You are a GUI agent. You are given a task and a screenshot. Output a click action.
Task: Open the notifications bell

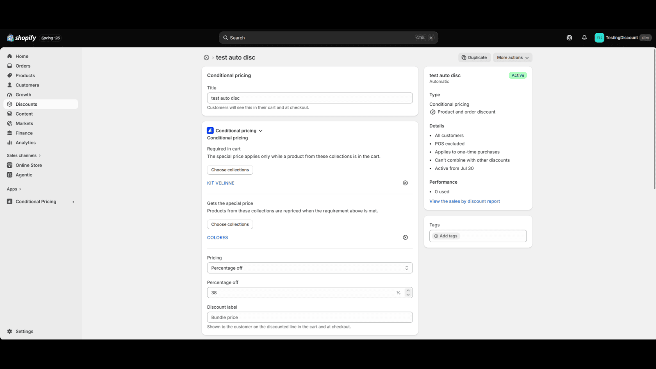tap(584, 38)
